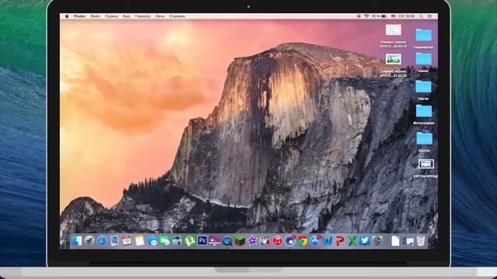The image size is (497, 279).
Task: Open the App Store in Dock
Action: 315,241
